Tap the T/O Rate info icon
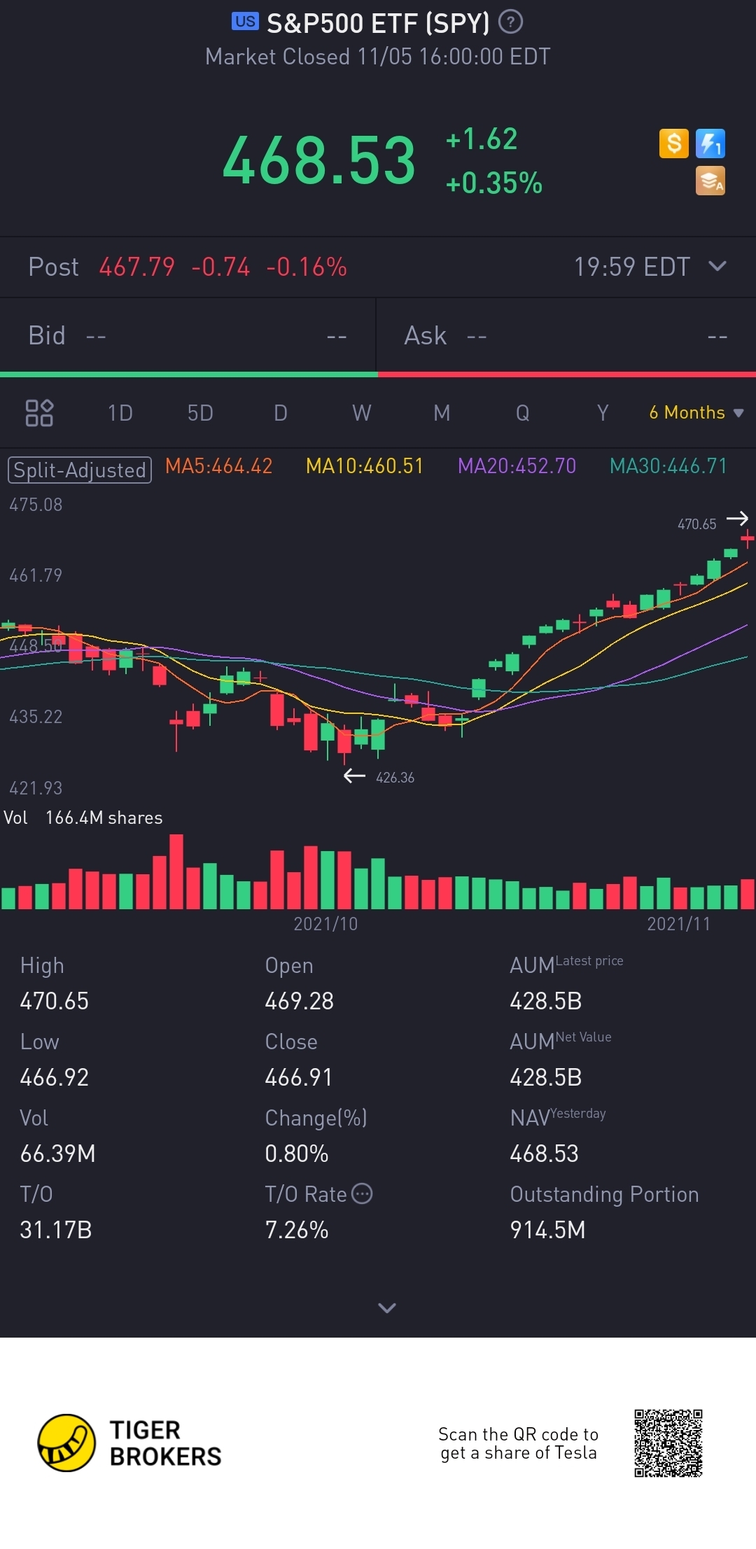The image size is (756, 1549). pos(362,1193)
